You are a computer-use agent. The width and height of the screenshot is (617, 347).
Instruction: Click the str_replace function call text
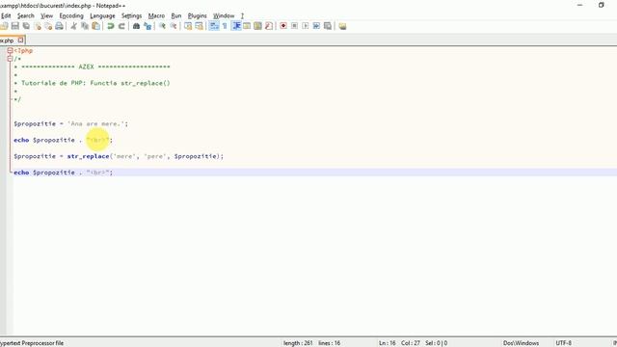point(88,156)
